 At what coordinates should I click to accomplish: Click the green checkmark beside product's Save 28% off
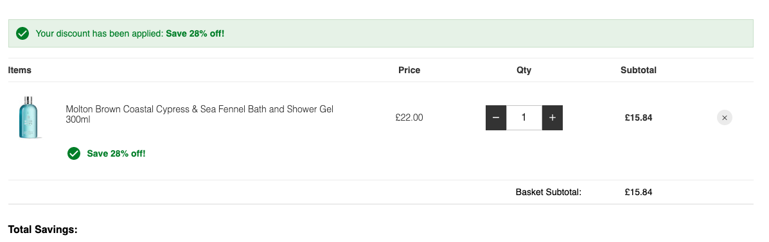pyautogui.click(x=74, y=153)
